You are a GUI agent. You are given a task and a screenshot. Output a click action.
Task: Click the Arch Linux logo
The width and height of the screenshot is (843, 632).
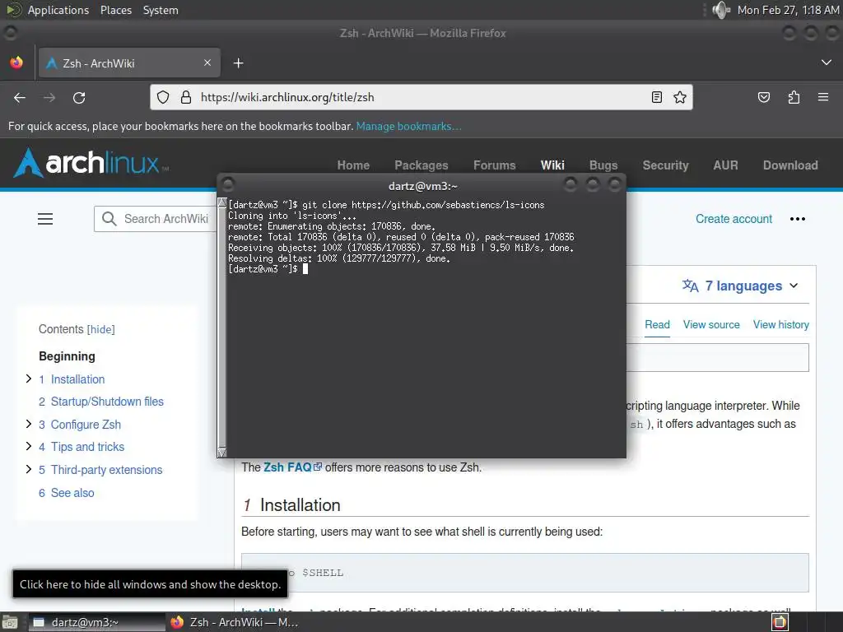[91, 162]
